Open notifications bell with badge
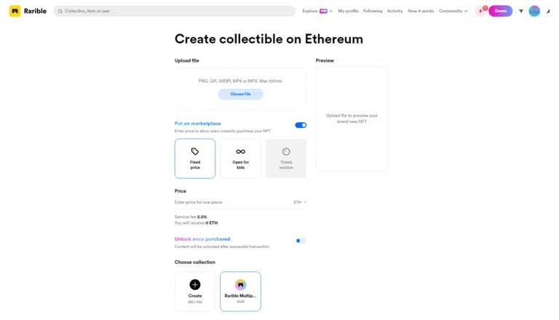 481,11
